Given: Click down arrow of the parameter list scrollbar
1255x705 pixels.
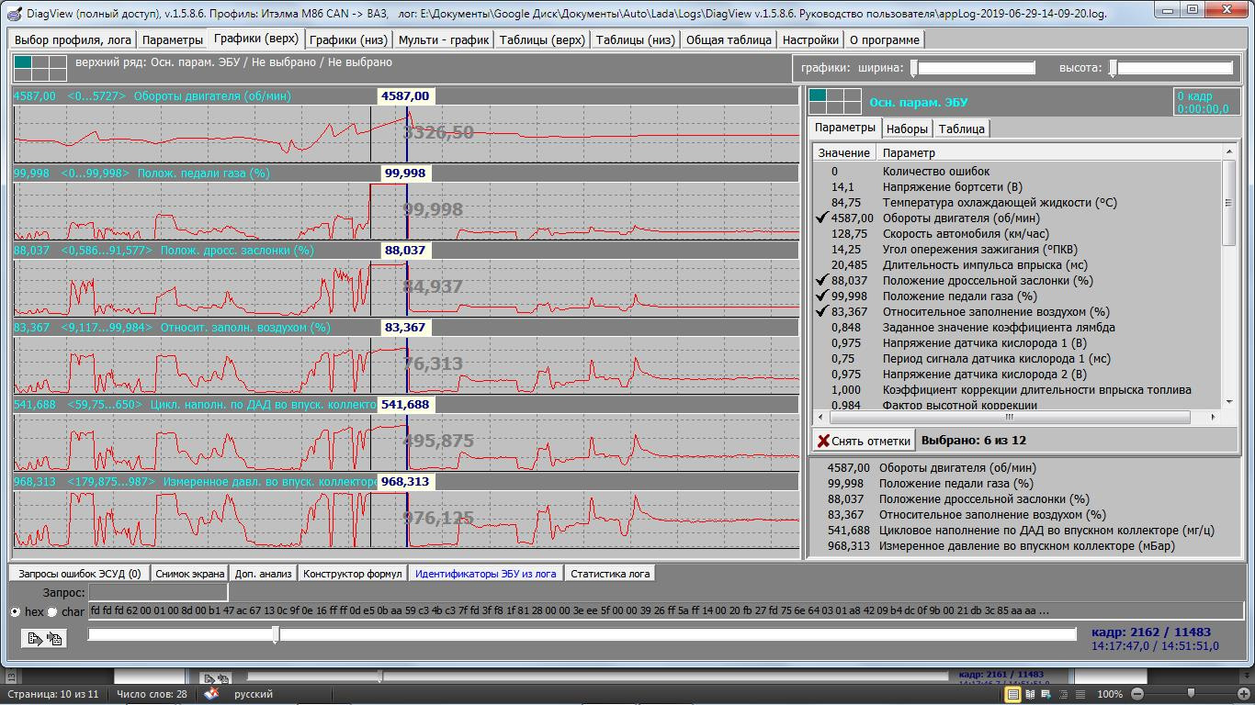Looking at the screenshot, I should coord(1229,401).
